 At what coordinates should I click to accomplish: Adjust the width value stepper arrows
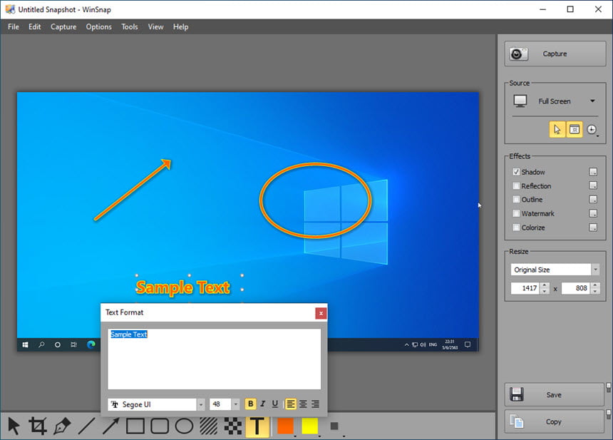545,288
